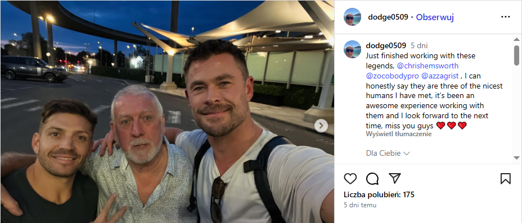522x223 pixels.
Task: Click the comments scrollbar thumb
Action: [516, 55]
